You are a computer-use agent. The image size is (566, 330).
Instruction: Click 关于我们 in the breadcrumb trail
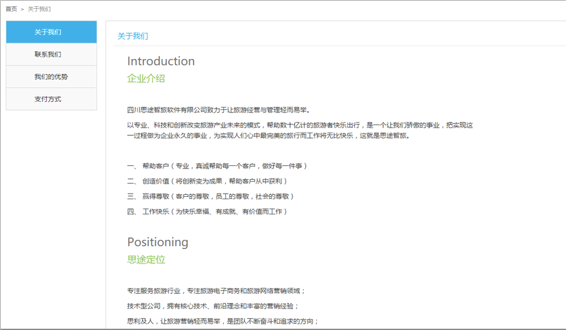[x=40, y=9]
